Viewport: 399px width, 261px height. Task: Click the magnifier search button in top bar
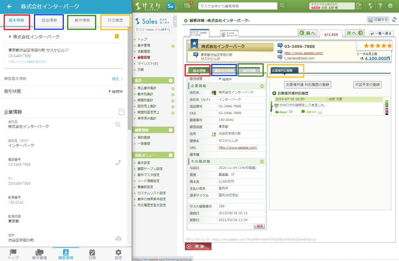coord(282,6)
